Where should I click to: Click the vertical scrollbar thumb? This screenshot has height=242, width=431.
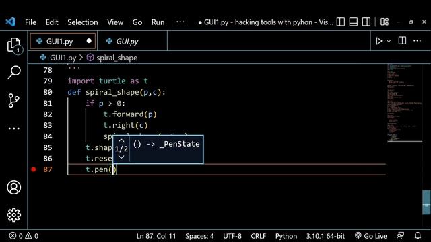pyautogui.click(x=426, y=202)
